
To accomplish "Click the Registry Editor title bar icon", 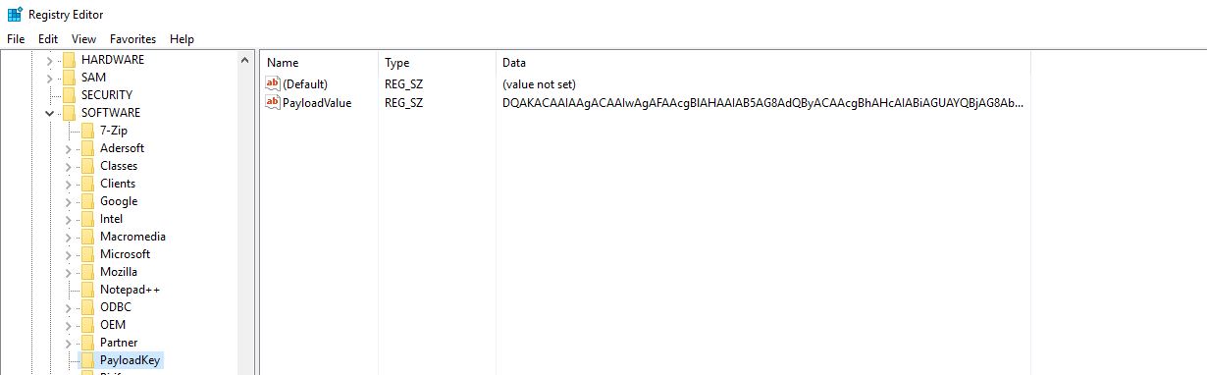I will [x=15, y=14].
